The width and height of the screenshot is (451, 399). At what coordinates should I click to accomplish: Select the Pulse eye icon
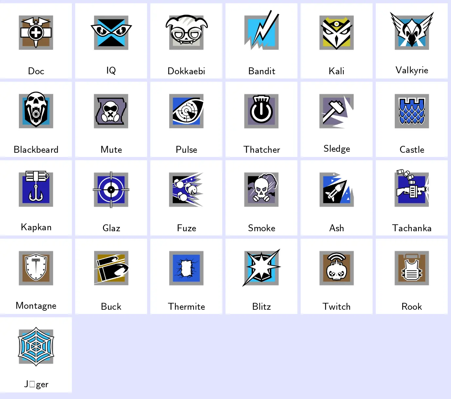[x=186, y=111]
